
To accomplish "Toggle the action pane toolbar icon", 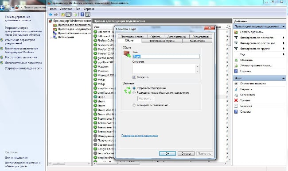I will tap(88, 15).
